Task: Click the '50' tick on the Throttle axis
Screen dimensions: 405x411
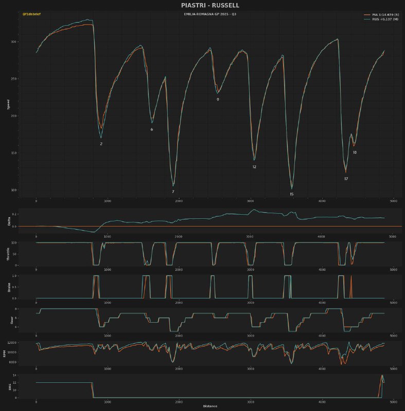Action: point(15,254)
